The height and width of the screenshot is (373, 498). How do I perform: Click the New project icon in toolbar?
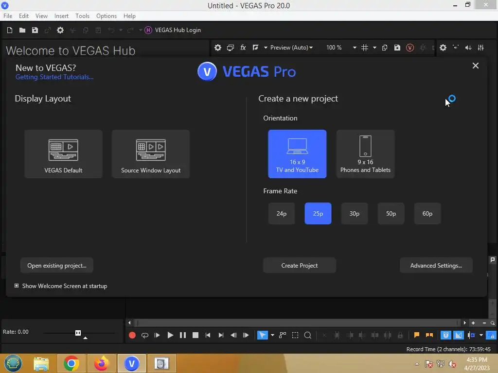(10, 30)
